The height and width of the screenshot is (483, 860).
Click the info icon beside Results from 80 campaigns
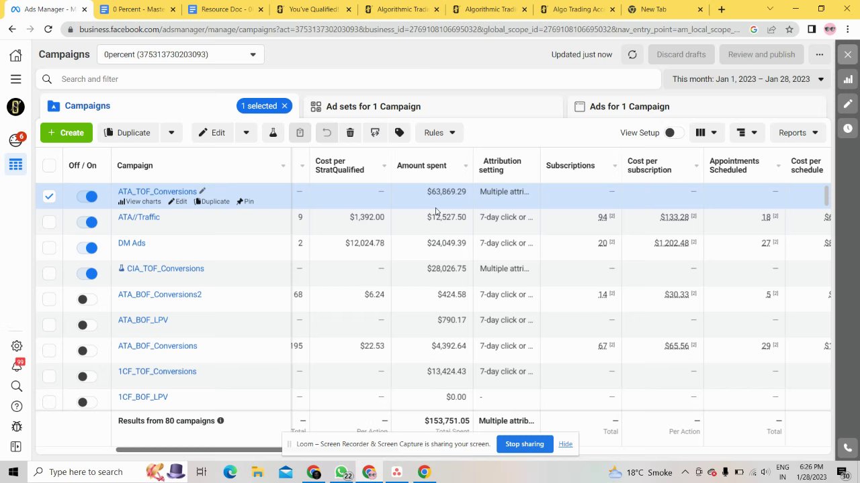point(220,421)
